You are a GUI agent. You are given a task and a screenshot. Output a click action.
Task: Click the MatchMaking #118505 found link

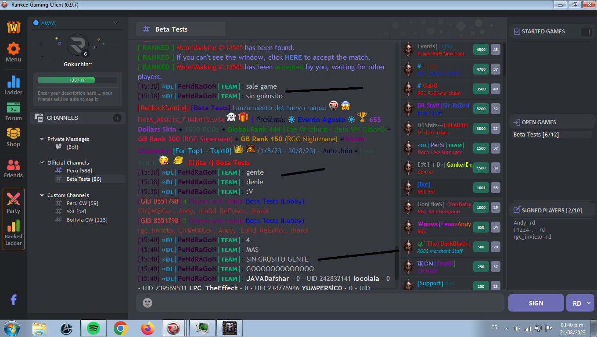[209, 47]
